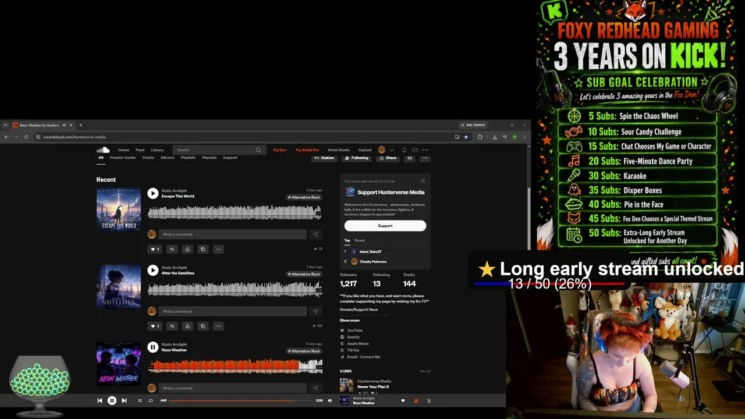Open Library in SoundCloud navigation
Viewport: 745px width, 419px height.
point(157,150)
